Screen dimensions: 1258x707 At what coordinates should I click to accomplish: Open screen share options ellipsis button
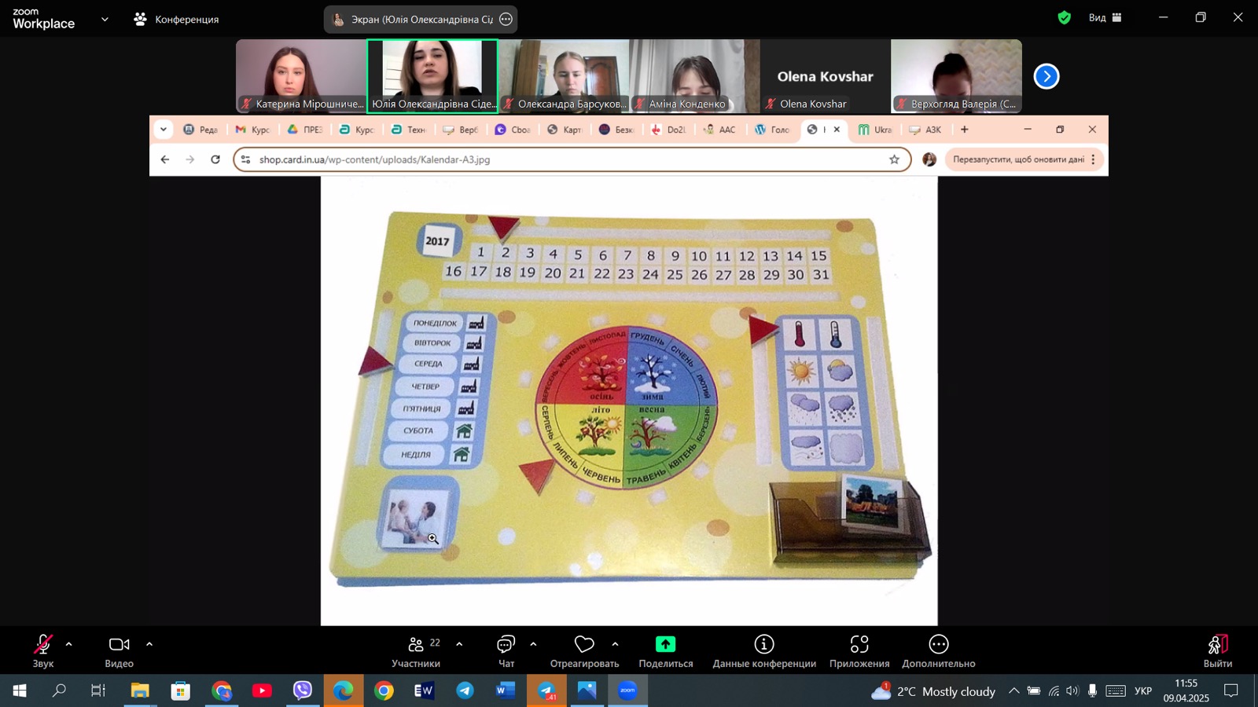tap(506, 20)
